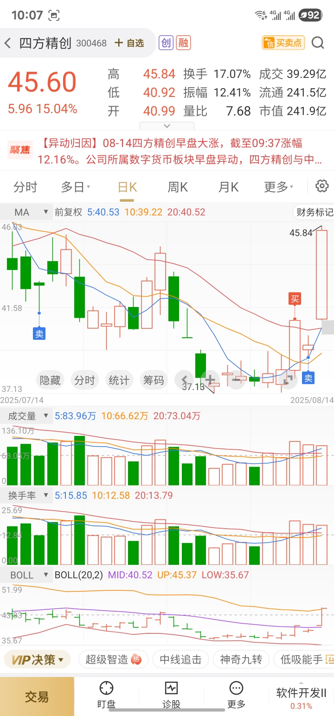The image size is (334, 716).
Task: Open 盯盘 watch icon
Action: click(106, 696)
